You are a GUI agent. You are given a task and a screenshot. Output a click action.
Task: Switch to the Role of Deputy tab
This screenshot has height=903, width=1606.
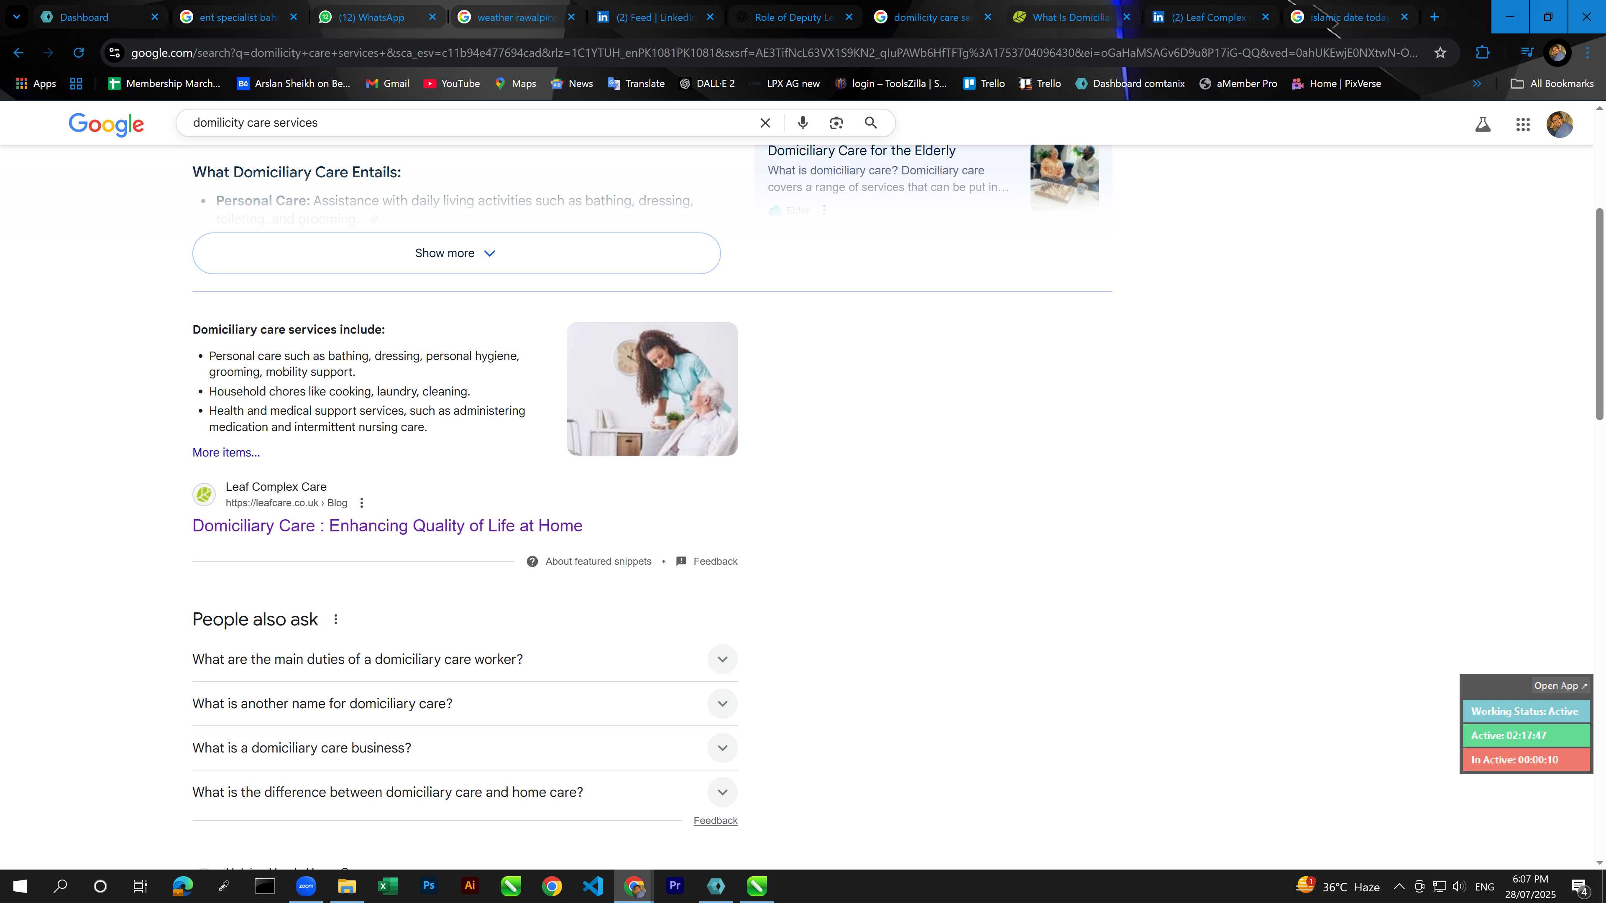coord(794,17)
